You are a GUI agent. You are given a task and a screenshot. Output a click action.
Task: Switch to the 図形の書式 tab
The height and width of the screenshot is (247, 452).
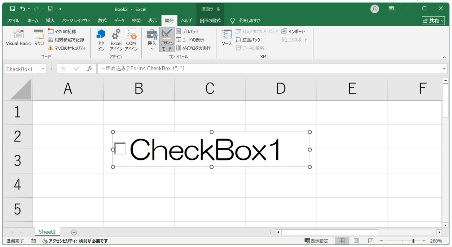[x=210, y=21]
